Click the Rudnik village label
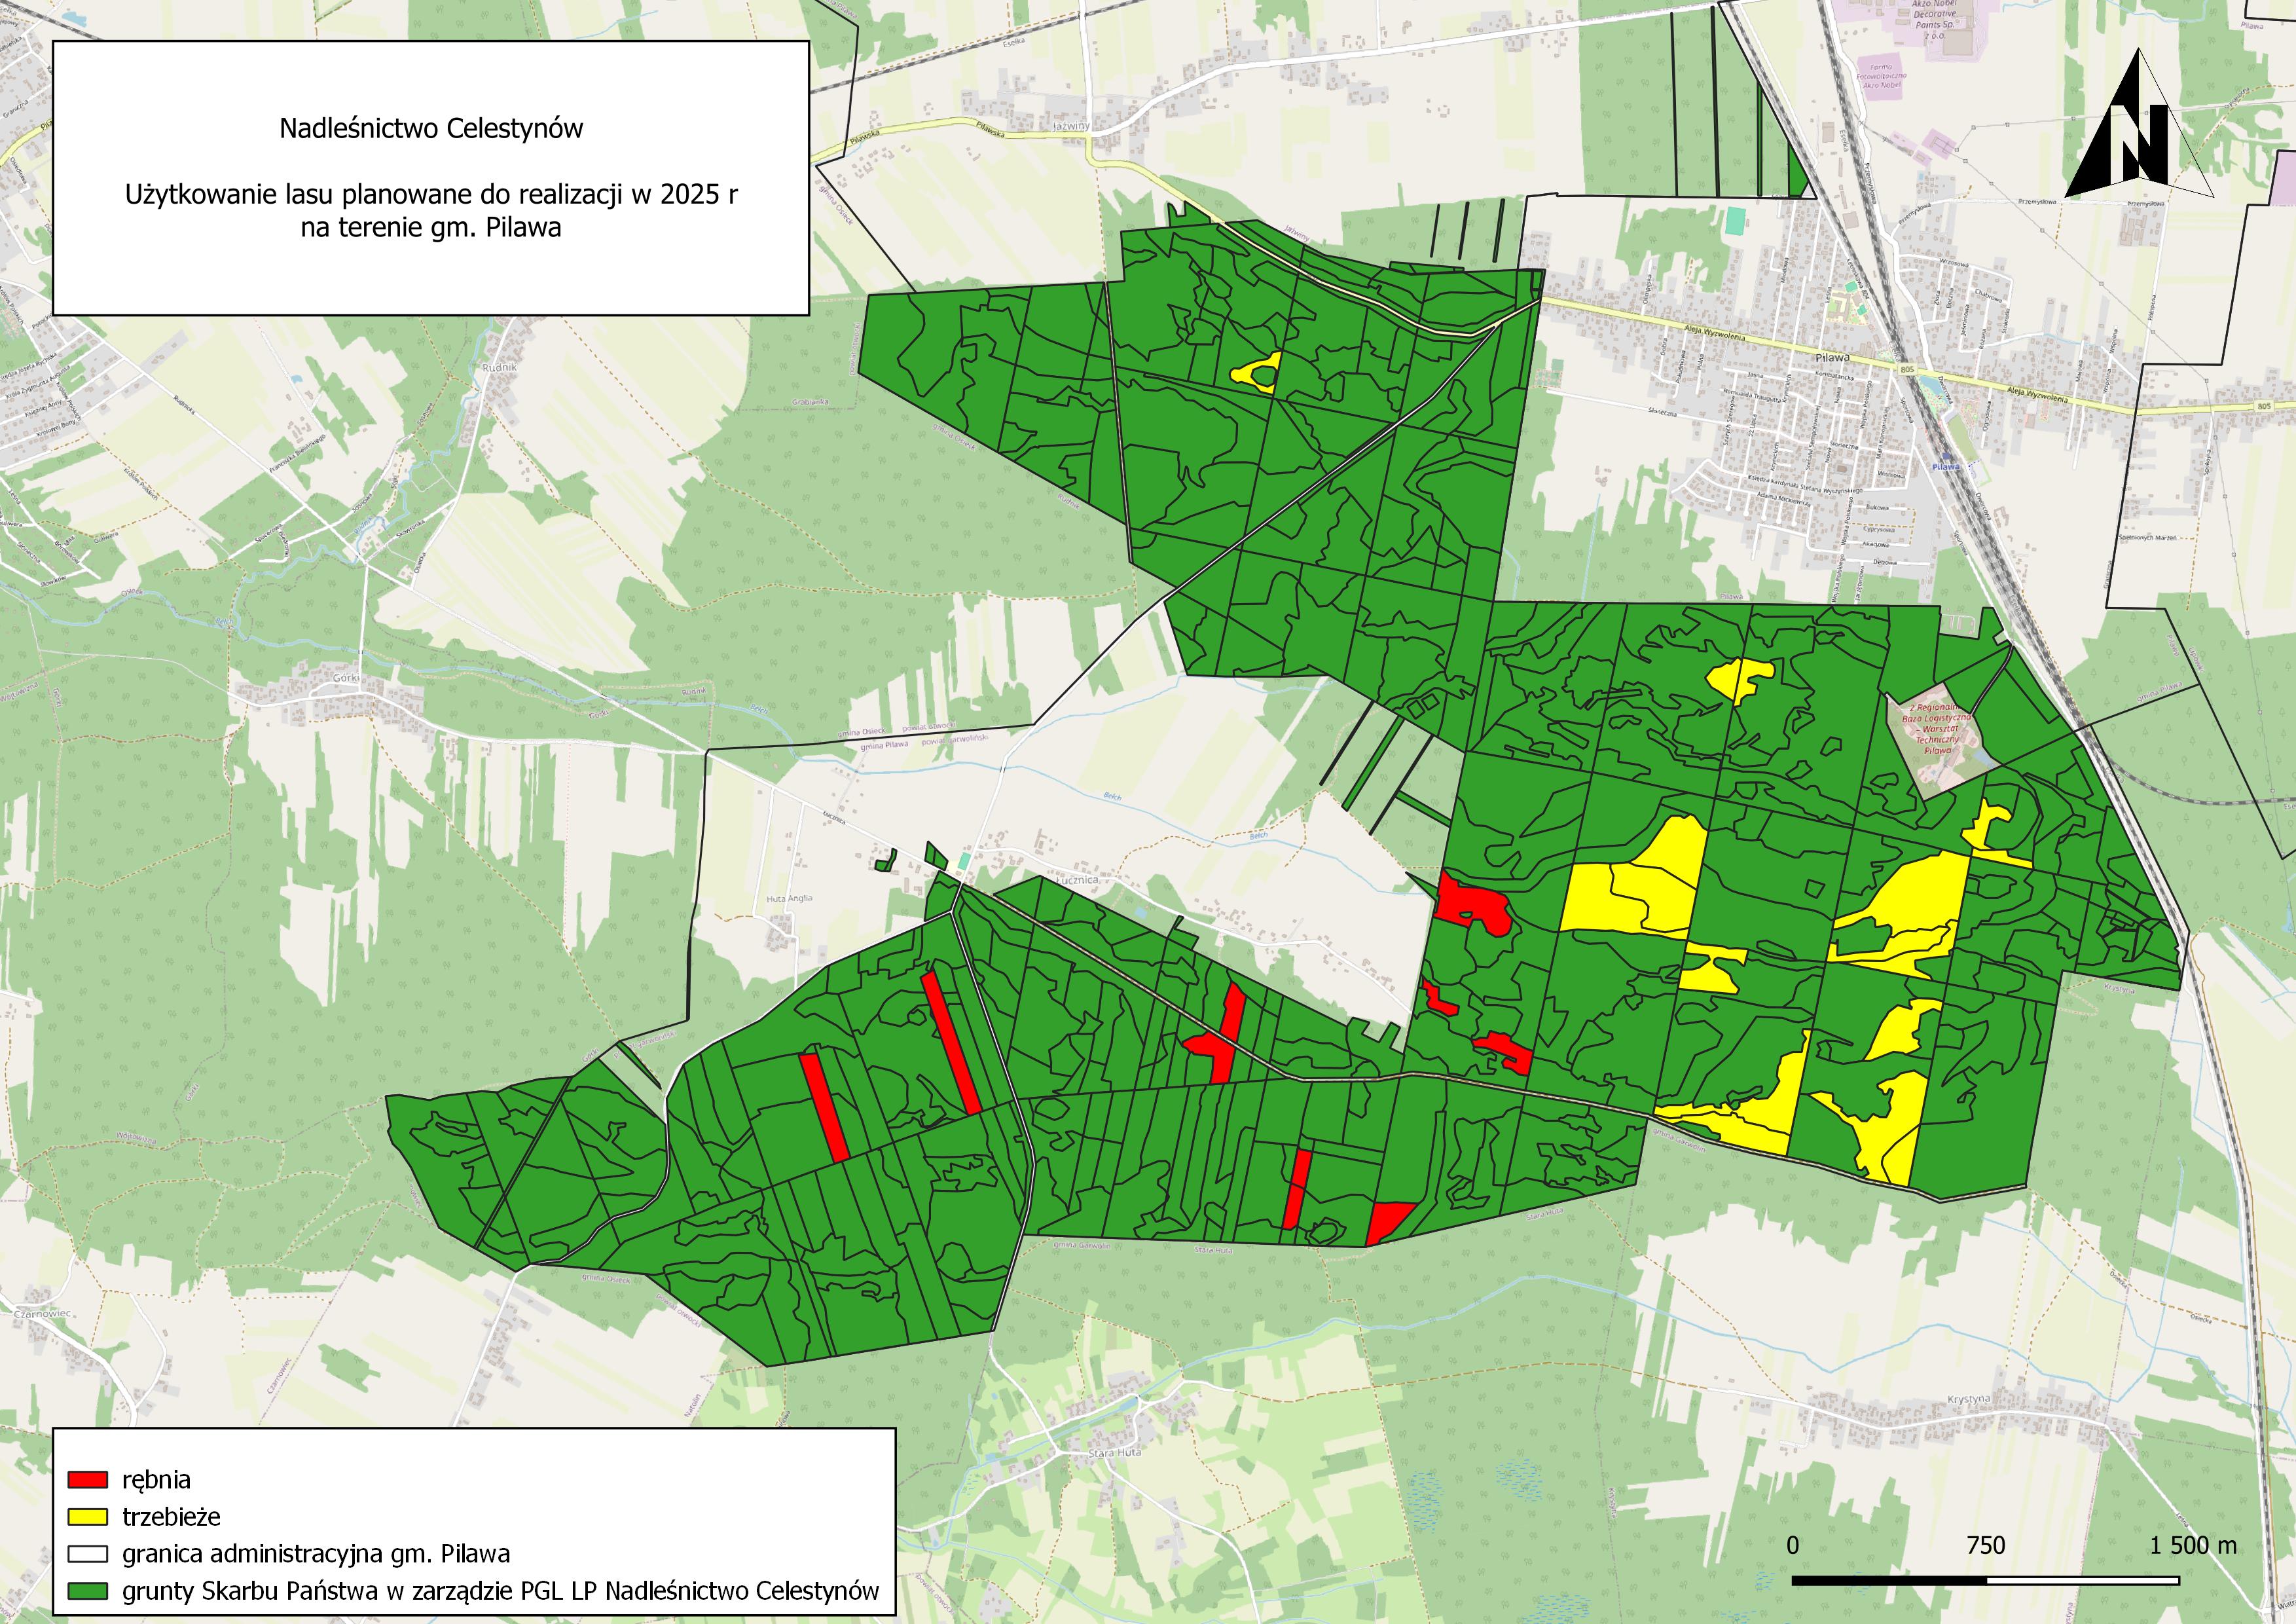This screenshot has height=1624, width=2296. [500, 367]
